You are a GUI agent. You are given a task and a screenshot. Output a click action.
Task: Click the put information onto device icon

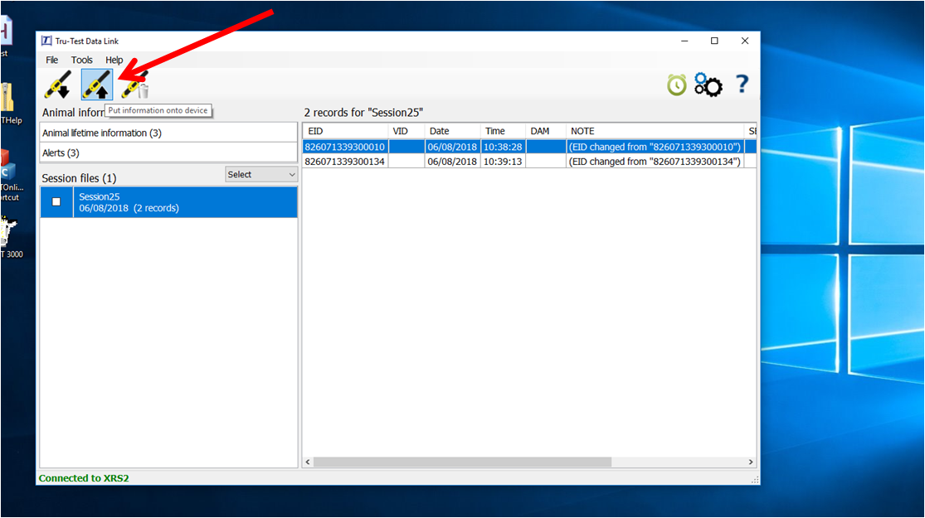click(97, 85)
